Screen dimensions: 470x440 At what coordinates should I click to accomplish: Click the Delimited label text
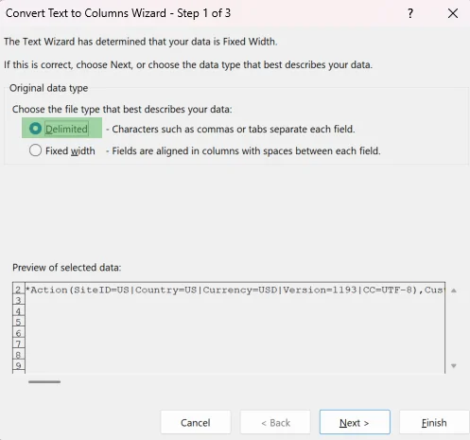[66, 129]
